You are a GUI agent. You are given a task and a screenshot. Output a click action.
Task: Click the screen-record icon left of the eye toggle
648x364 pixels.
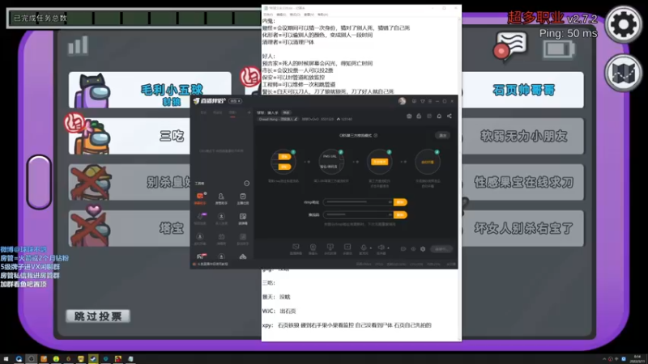[403, 249]
